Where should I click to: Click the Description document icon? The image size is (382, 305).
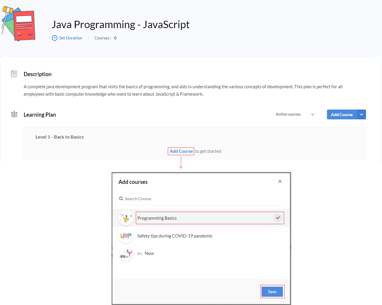(x=14, y=74)
